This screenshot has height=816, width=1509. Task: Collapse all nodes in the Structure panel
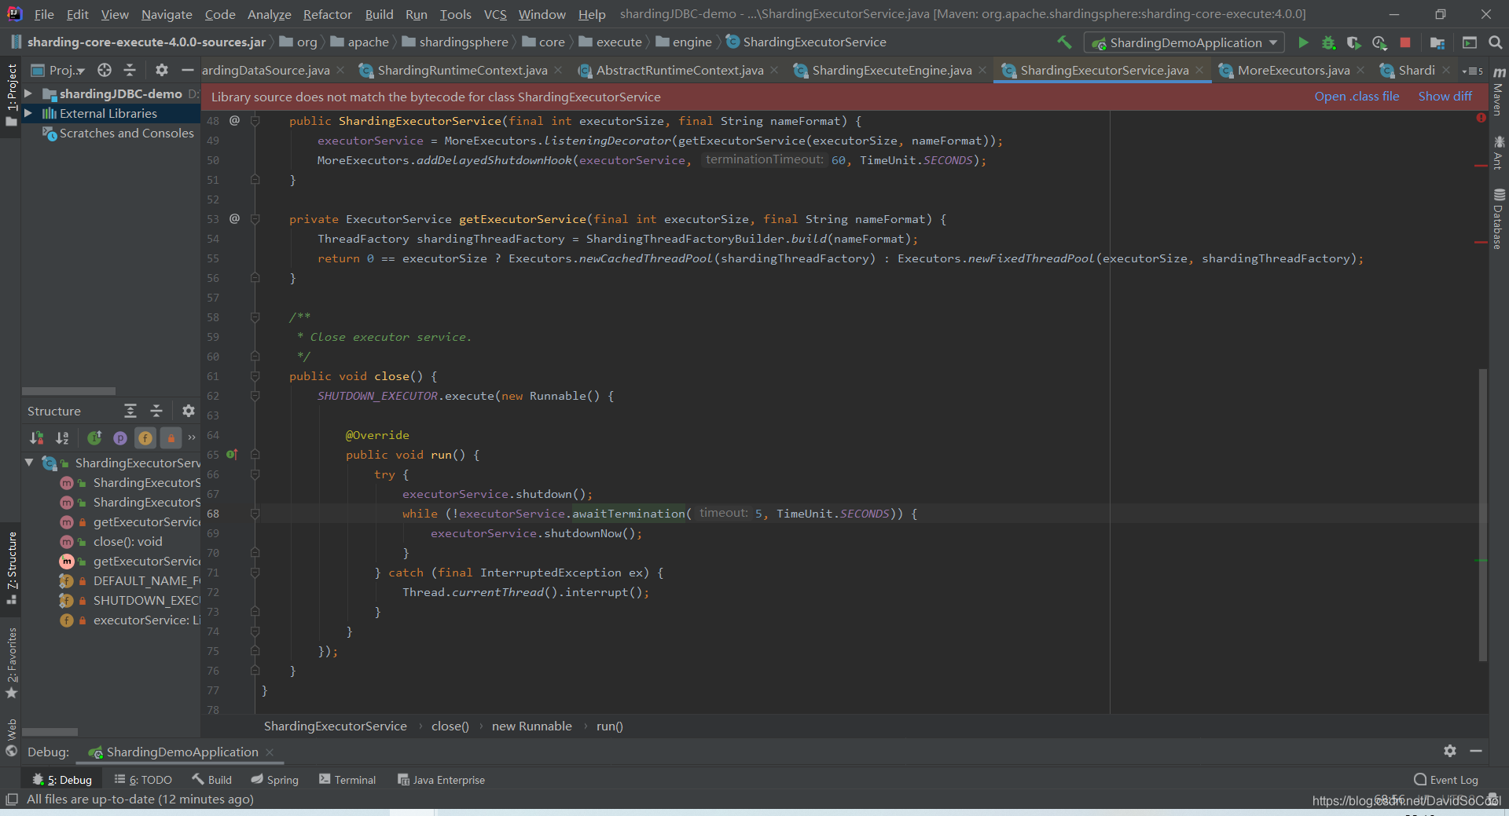[156, 411]
